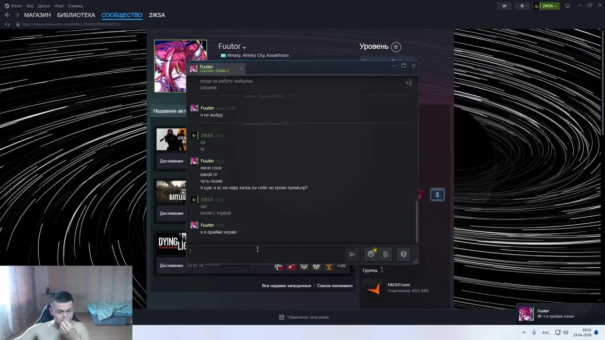Viewport: 605px width, 340px height.
Task: Open 'Управление загрузками' downloads manager
Action: (304, 317)
